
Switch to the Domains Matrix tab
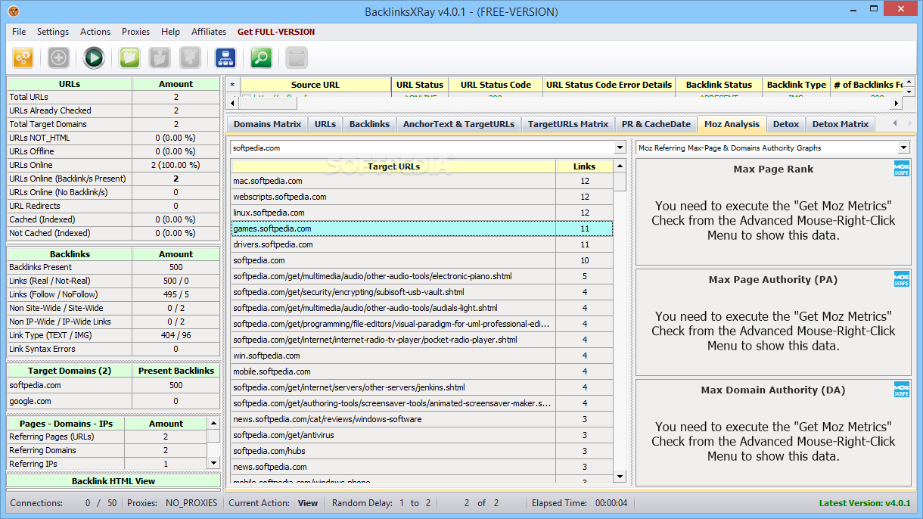click(267, 124)
